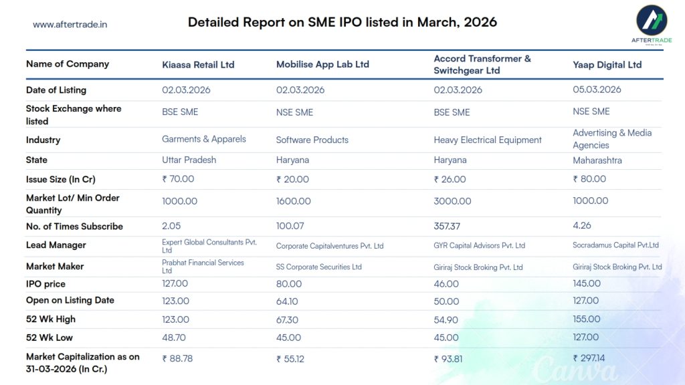Select the Mobilise App Lab Ltd header
The image size is (685, 385).
point(322,65)
